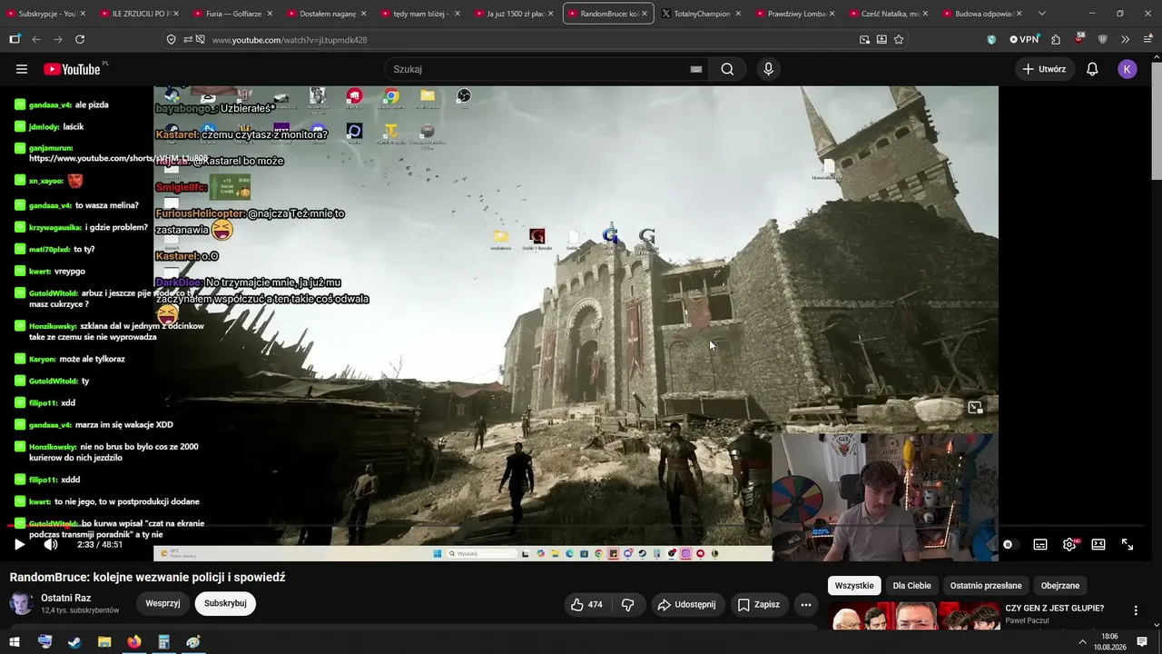Switch to the Dostałem naganę tab

point(327,14)
